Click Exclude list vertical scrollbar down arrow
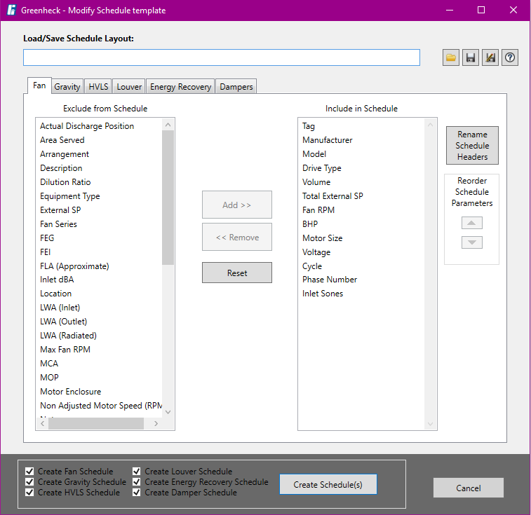Image resolution: width=531 pixels, height=515 pixels. (168, 412)
